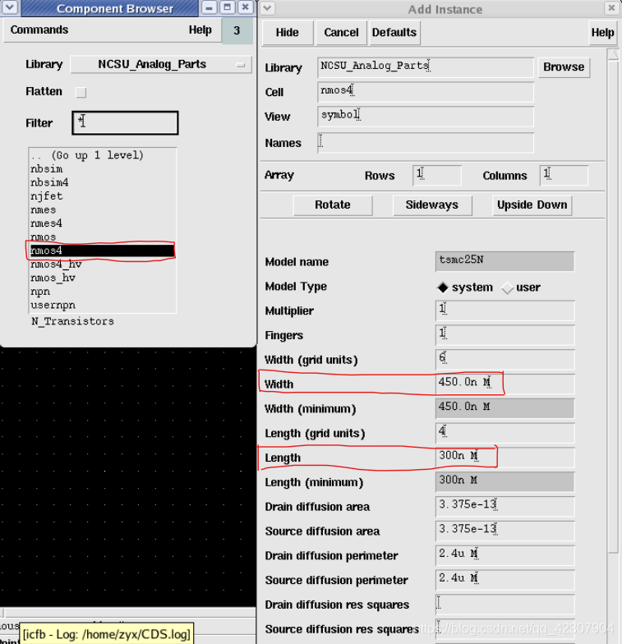Edit the Cell field nmos4

426,92
